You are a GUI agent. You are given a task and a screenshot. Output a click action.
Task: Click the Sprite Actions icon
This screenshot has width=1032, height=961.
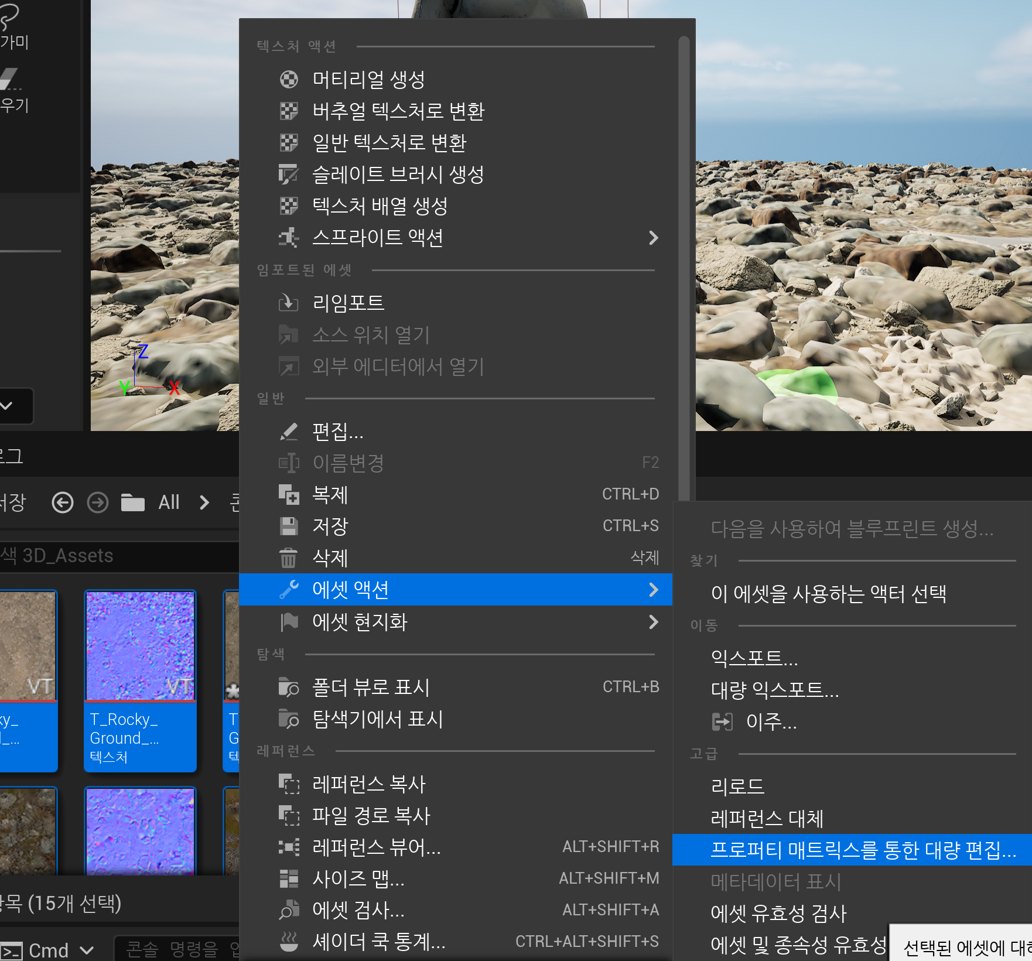[289, 237]
